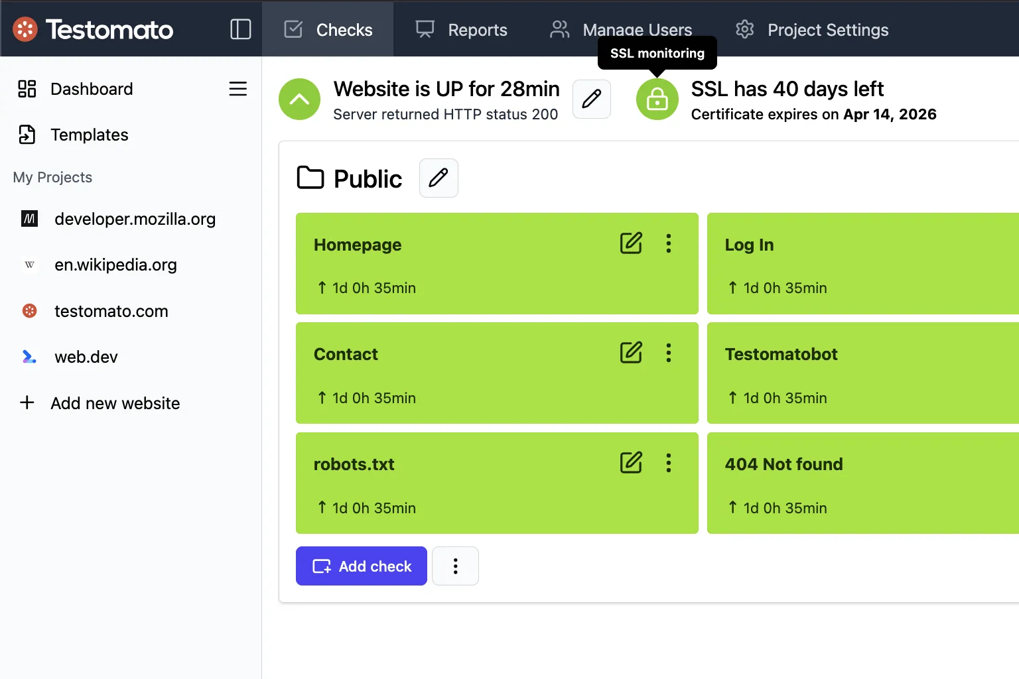The image size is (1019, 679).
Task: Switch to the Reports tab
Action: pos(477,29)
